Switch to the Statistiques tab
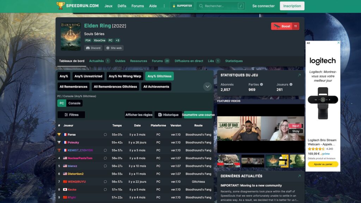361x203 pixels. point(234,61)
